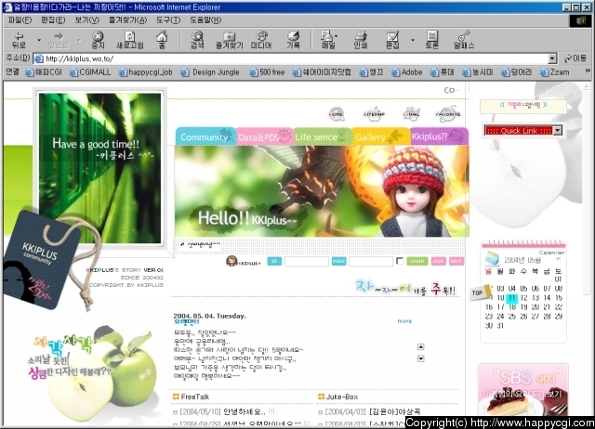Open the webpage SITEMAP apple icon
Screen dimensions: 595x429
click(x=374, y=113)
